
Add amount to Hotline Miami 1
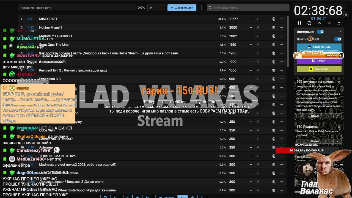tap(251, 28)
